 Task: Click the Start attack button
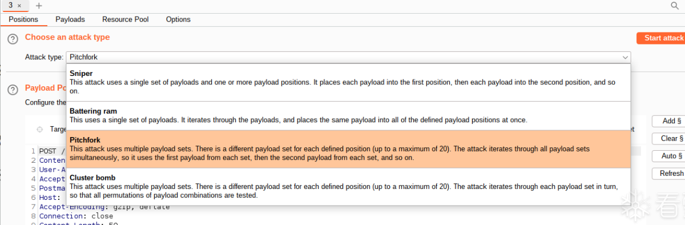pos(662,38)
